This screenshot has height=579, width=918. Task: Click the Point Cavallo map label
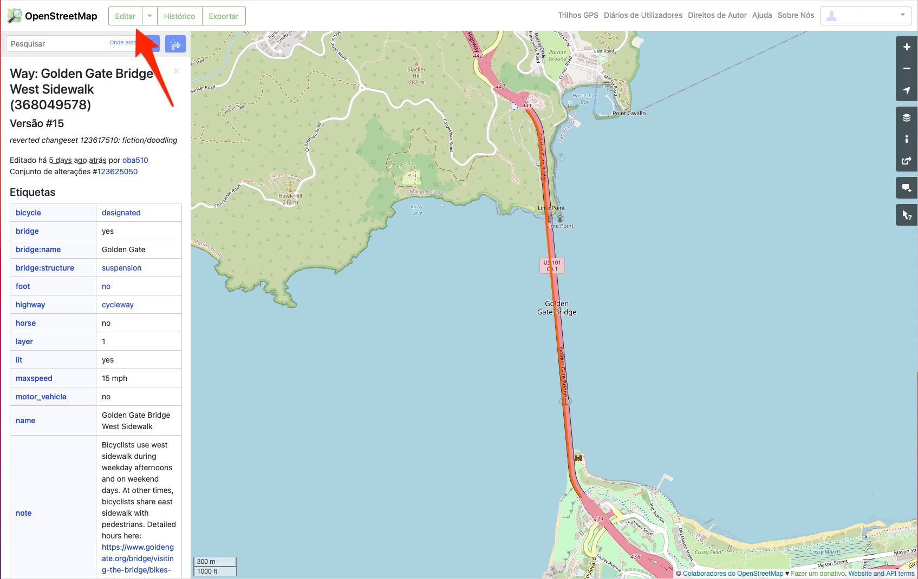pos(629,113)
